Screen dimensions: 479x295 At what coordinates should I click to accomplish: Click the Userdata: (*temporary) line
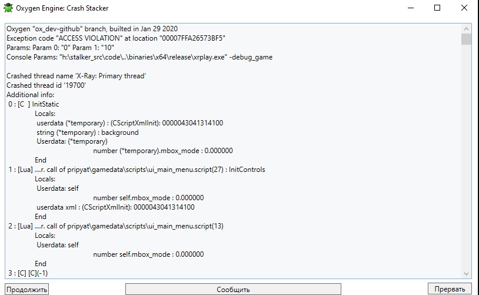click(x=72, y=141)
